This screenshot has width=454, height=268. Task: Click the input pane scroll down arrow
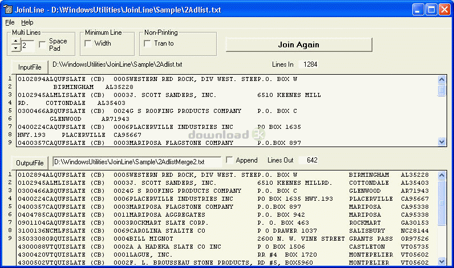pyautogui.click(x=441, y=142)
